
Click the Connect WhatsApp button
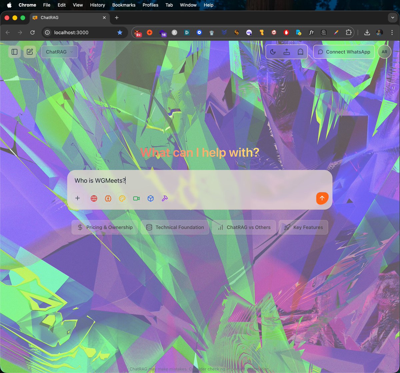coord(344,52)
